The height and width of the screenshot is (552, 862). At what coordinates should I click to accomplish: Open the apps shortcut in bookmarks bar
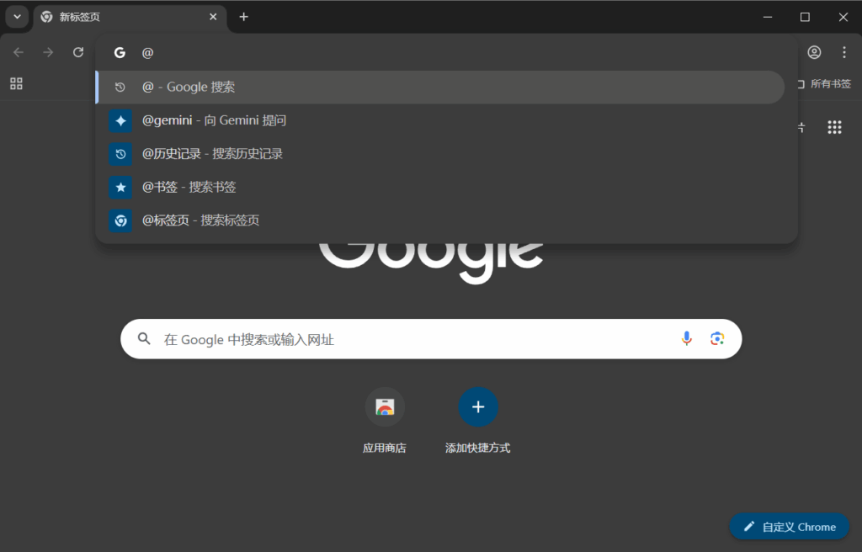click(16, 83)
